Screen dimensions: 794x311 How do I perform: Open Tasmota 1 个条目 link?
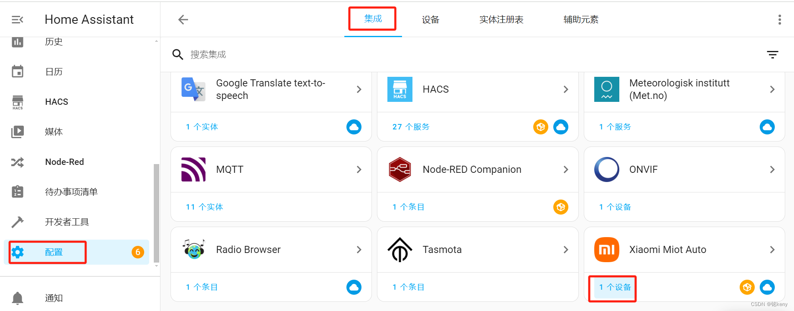pos(408,287)
